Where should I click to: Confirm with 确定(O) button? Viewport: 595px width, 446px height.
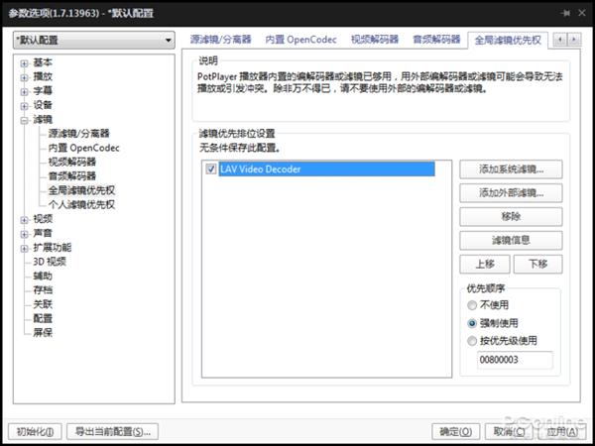(456, 431)
